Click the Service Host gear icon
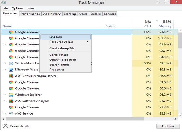The image size is (182, 132). pos(11,63)
